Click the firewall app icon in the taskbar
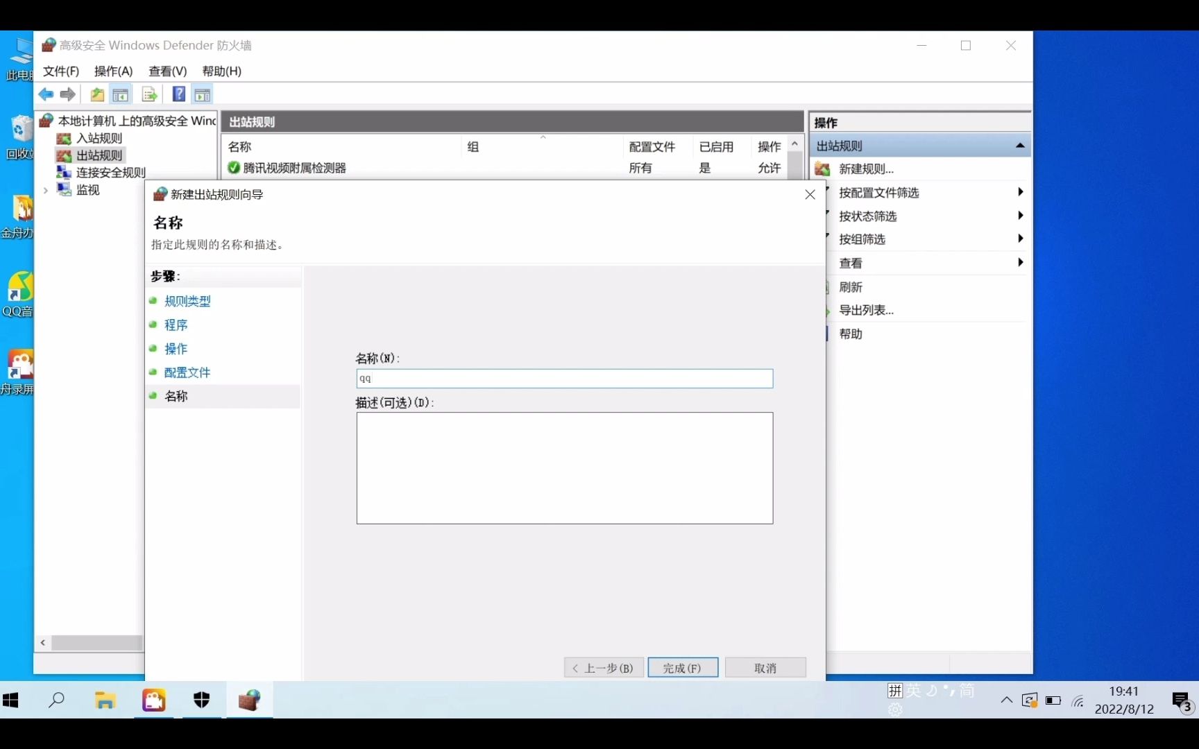 tap(249, 700)
